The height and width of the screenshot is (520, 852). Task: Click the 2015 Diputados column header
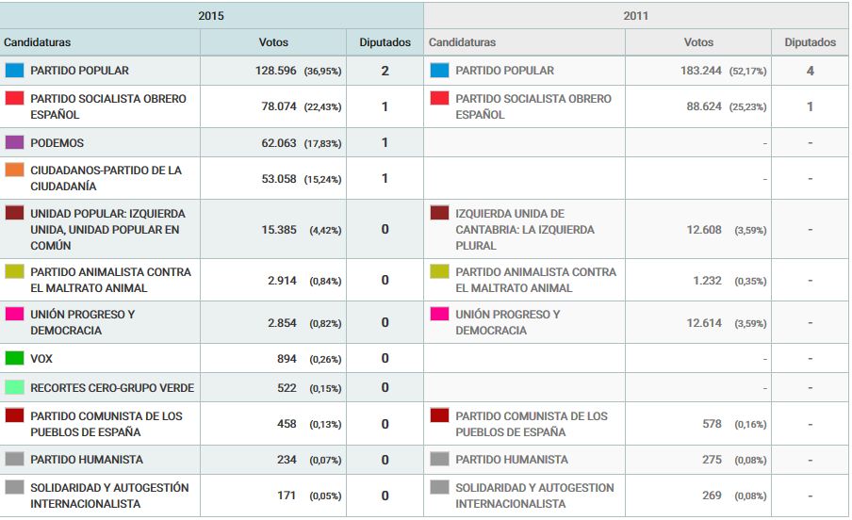[385, 42]
